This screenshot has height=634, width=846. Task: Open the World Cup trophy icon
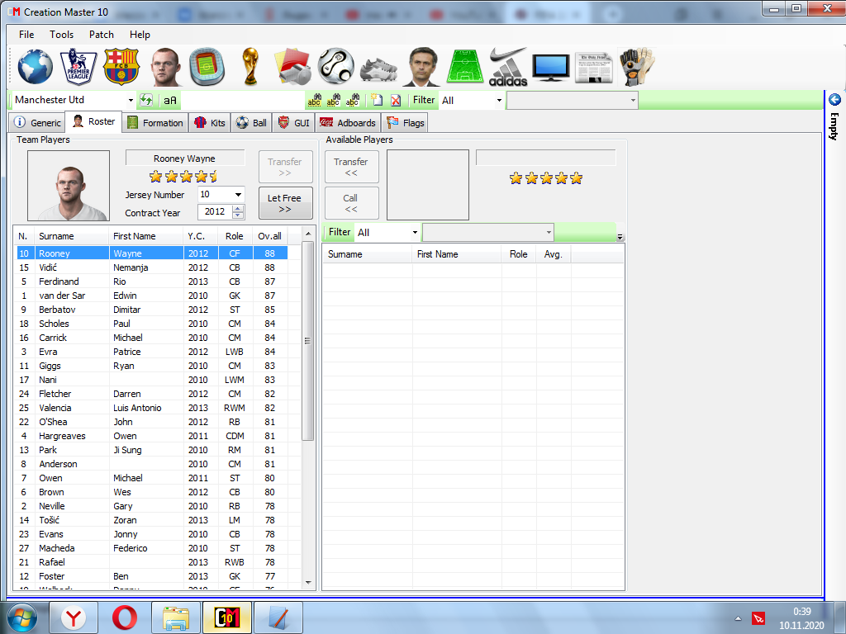coord(250,66)
